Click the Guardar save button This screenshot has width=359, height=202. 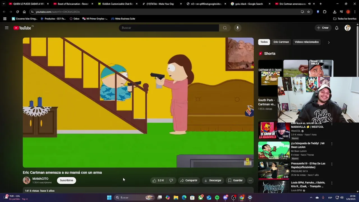point(235,180)
